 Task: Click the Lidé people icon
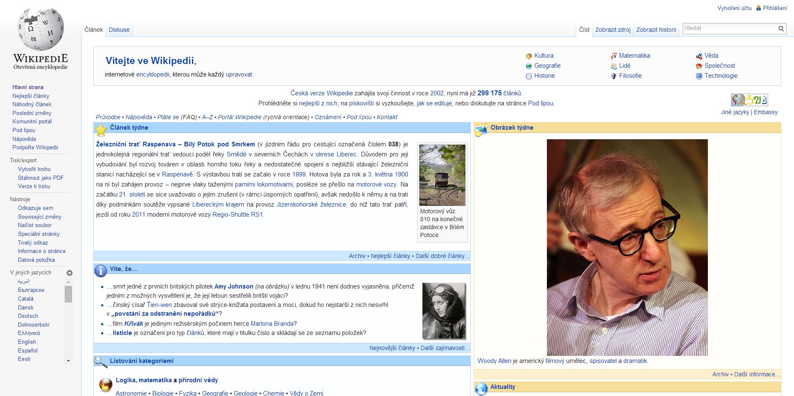click(614, 66)
